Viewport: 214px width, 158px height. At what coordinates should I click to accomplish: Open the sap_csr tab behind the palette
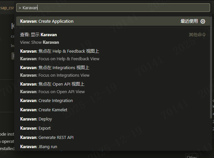click(x=7, y=7)
